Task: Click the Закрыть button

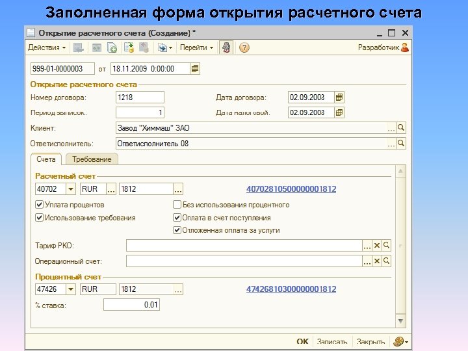Action: pos(370,341)
